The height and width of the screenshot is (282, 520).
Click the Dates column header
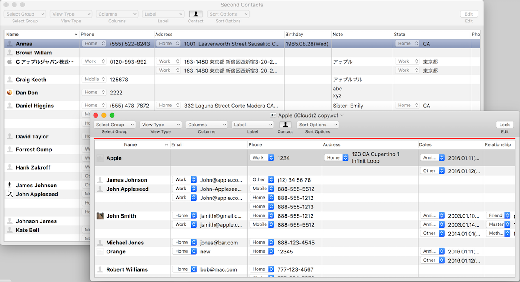[x=451, y=144]
